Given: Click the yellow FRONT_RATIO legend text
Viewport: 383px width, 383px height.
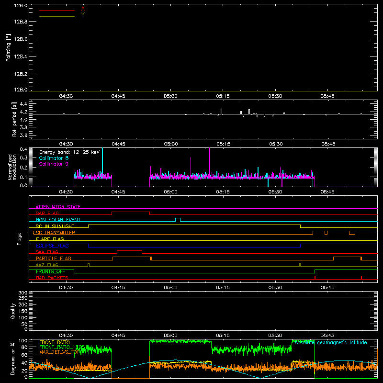Looking at the screenshot, I should tap(55, 342).
